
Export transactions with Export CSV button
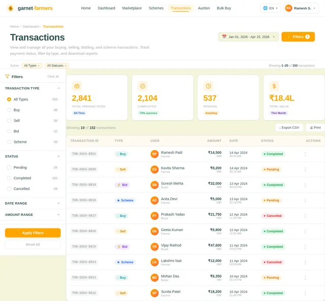(x=289, y=128)
